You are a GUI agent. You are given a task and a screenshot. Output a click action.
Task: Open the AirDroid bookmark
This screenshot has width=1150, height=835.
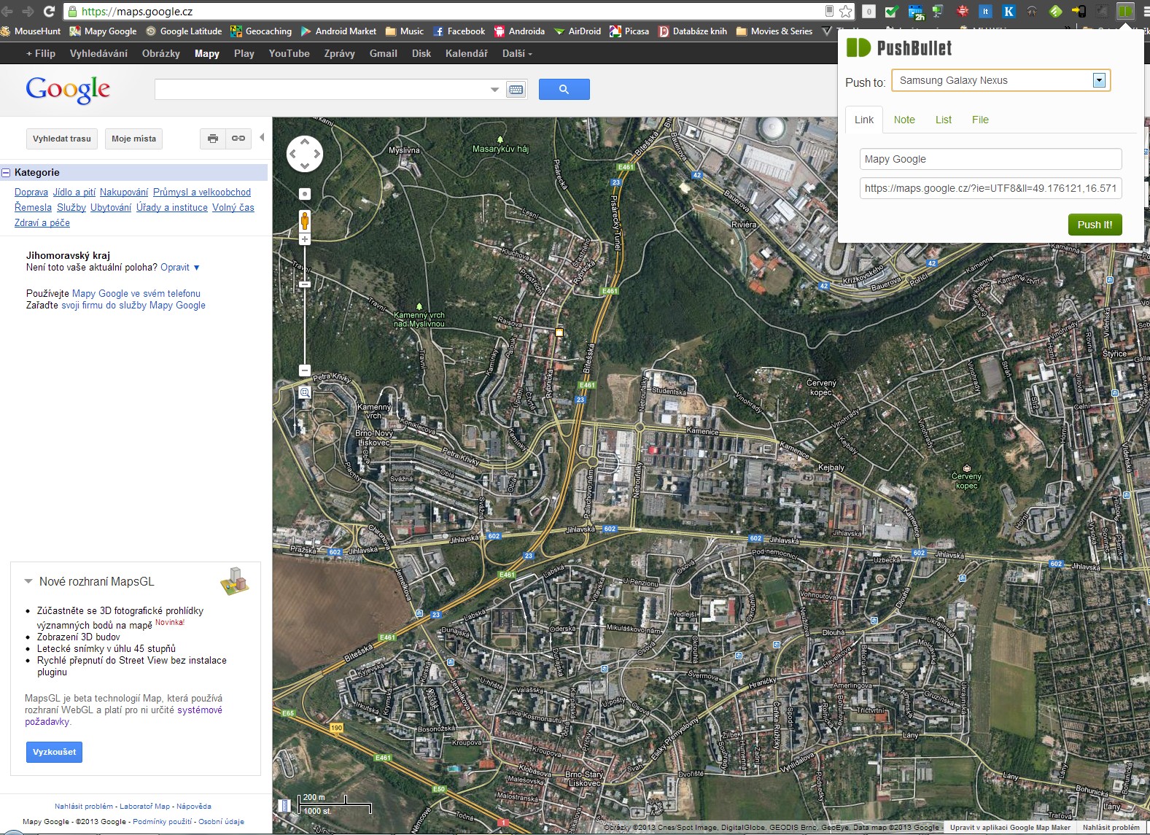[x=578, y=31]
